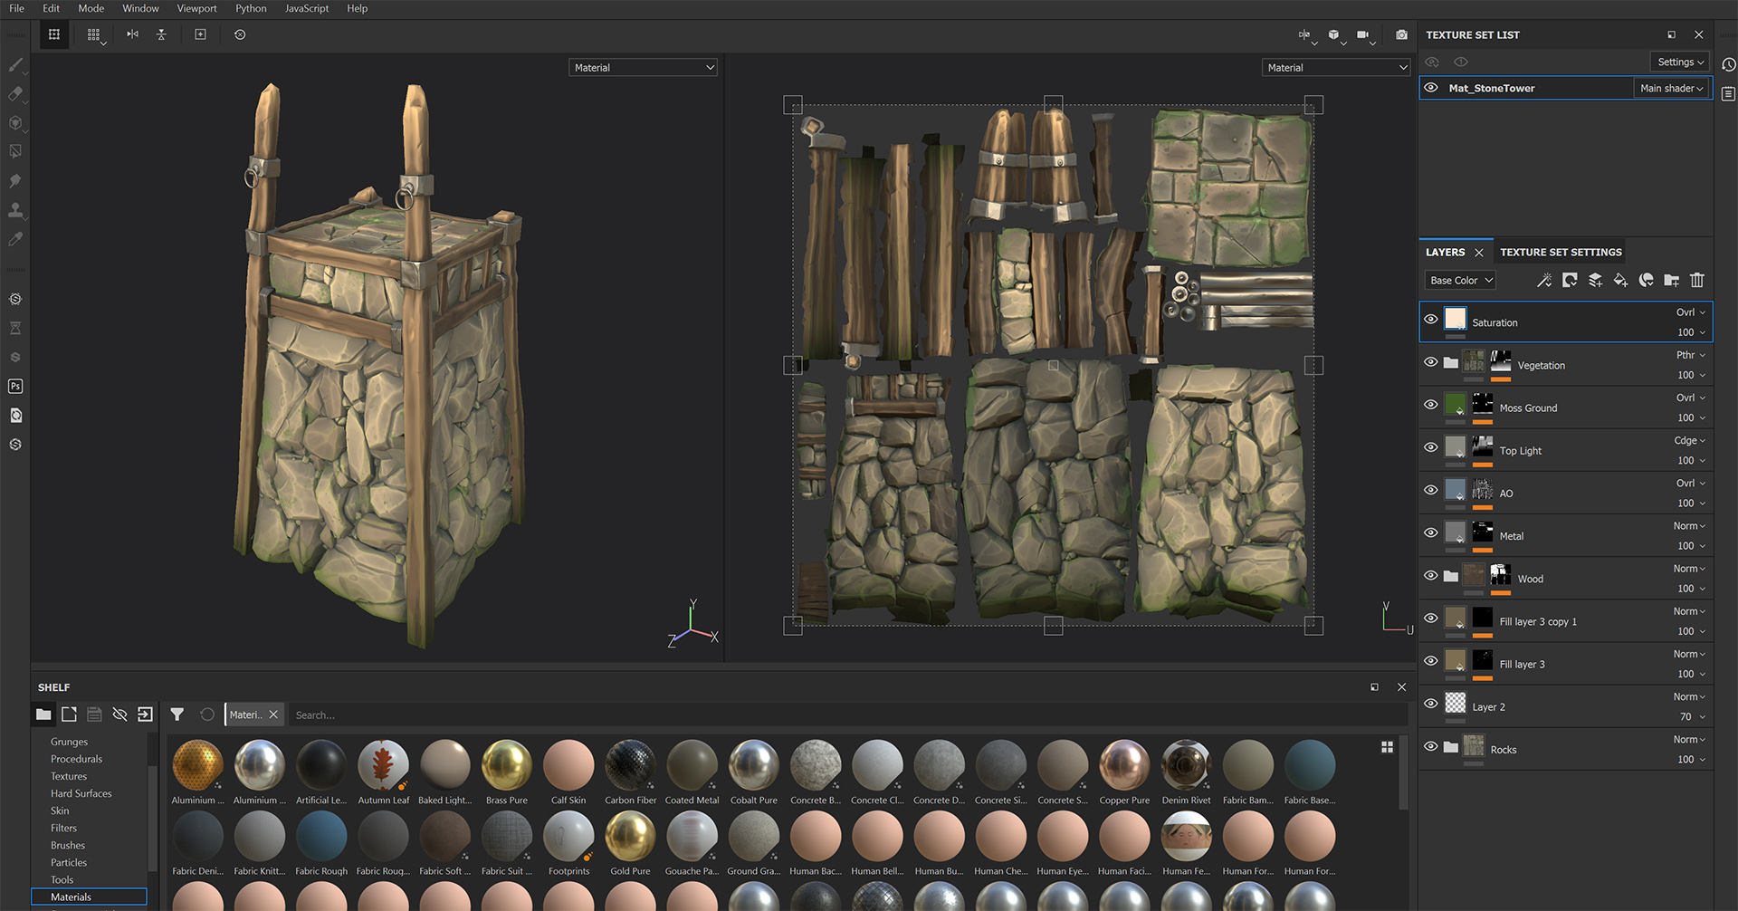Select the Procedurals shelf category

tap(76, 759)
